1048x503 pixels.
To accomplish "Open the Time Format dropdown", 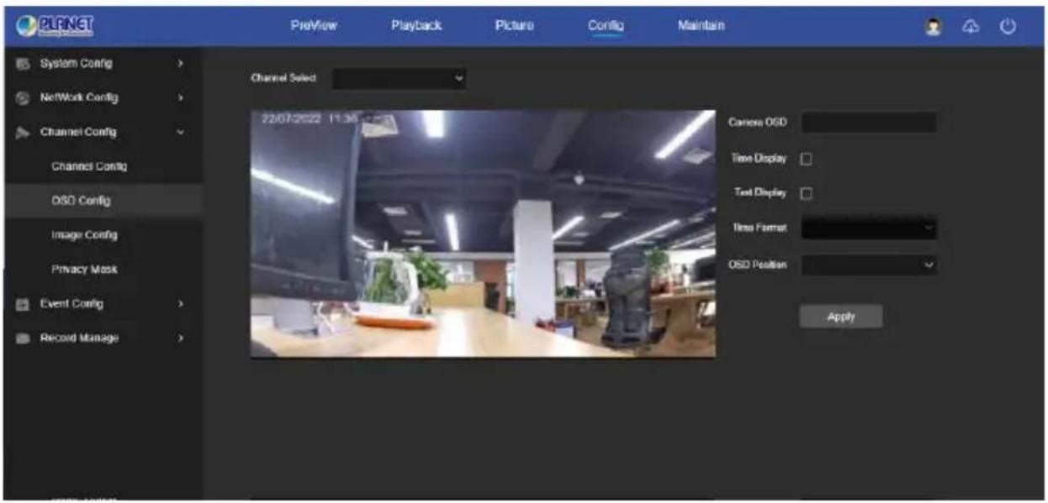I will coord(869,228).
